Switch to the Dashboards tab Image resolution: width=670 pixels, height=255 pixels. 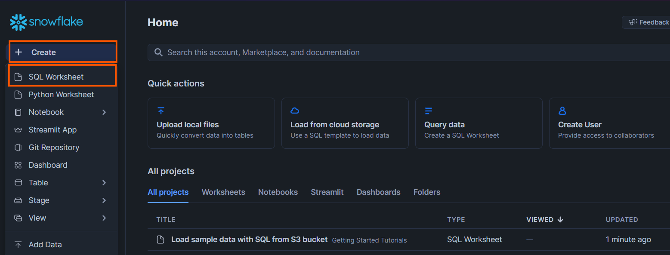tap(379, 192)
